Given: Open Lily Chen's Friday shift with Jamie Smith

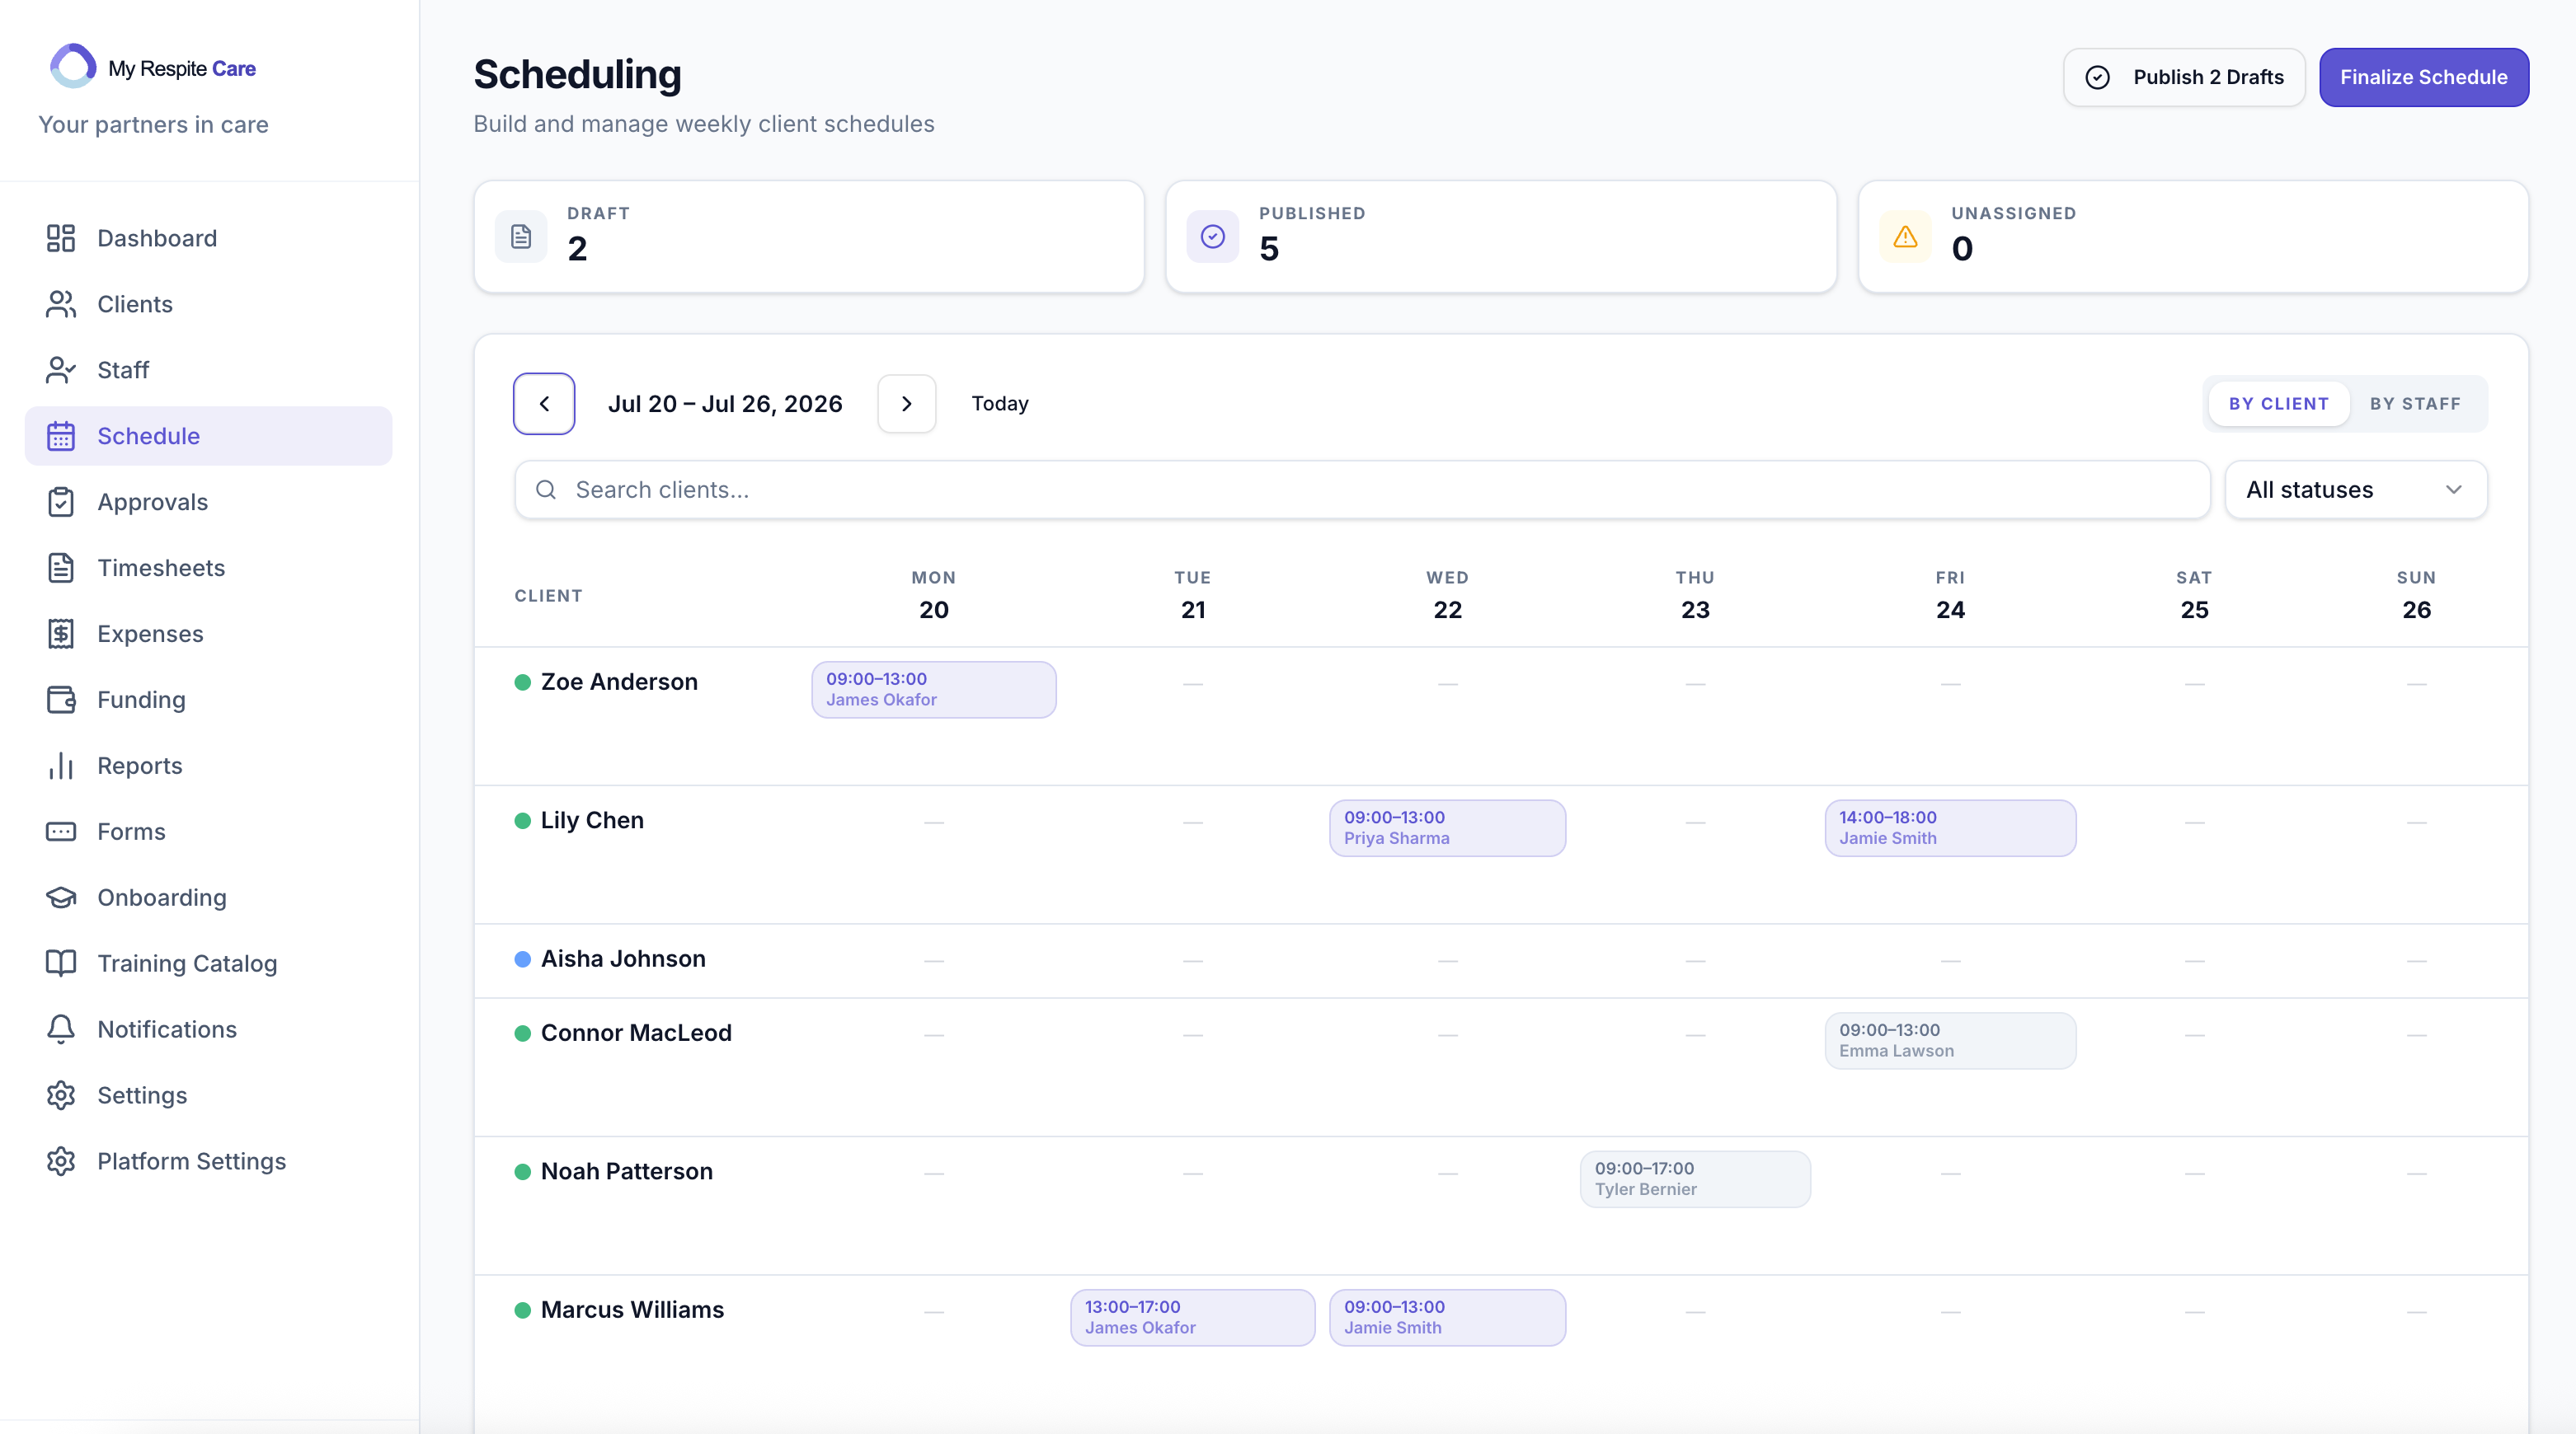Looking at the screenshot, I should [1950, 828].
